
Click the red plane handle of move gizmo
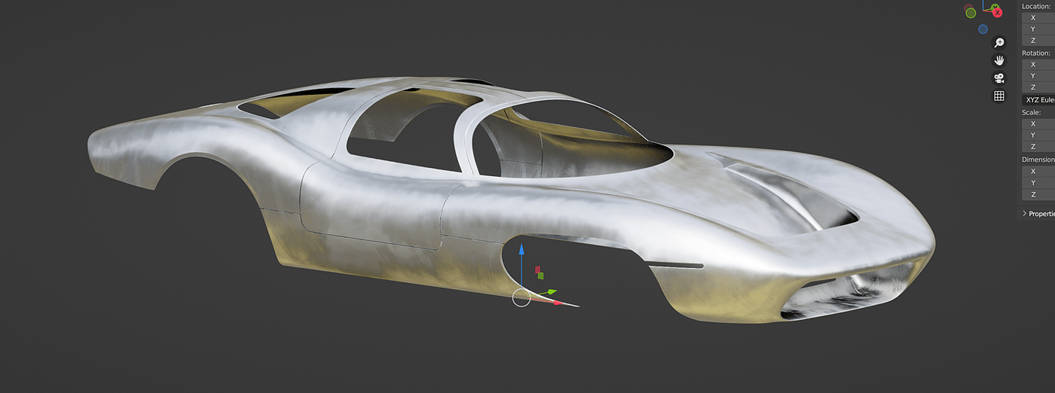click(537, 269)
